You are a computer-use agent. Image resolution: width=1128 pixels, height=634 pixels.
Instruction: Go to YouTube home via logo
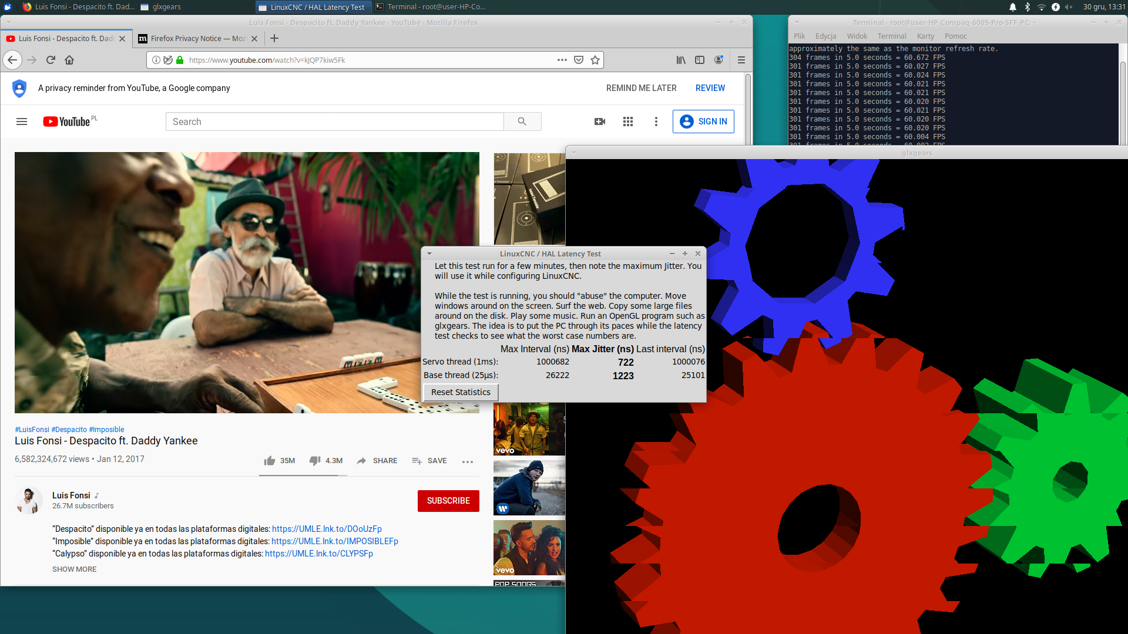click(66, 122)
